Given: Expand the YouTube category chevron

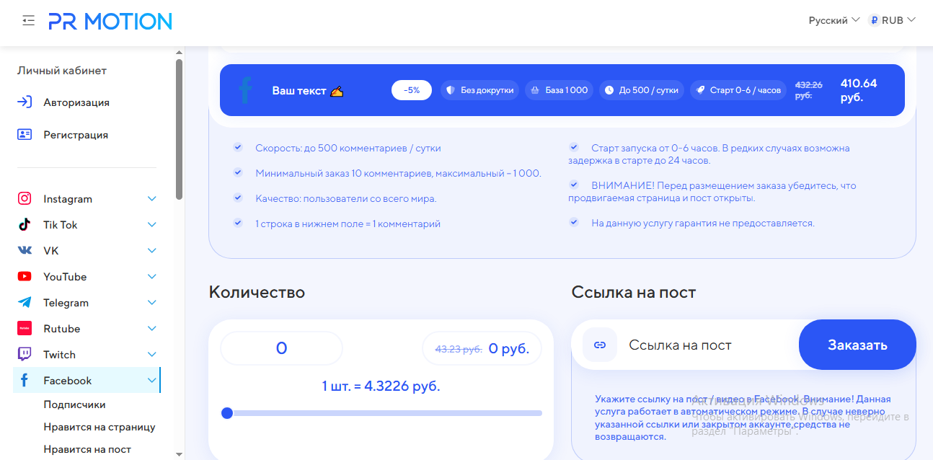Looking at the screenshot, I should (x=151, y=276).
